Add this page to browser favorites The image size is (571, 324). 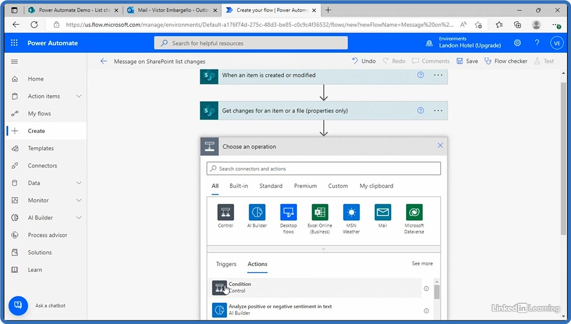click(478, 25)
